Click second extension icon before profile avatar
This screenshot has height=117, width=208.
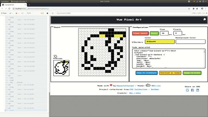coord(197,9)
